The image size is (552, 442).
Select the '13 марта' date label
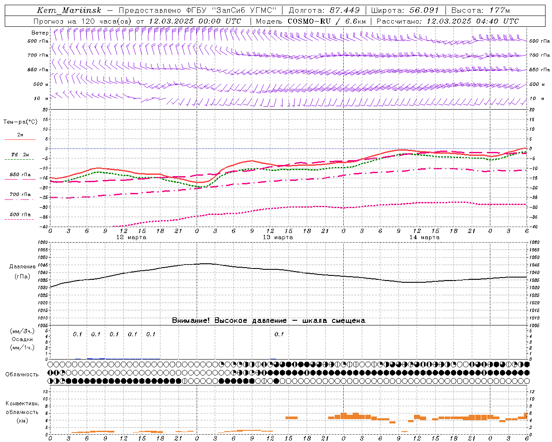click(x=278, y=237)
